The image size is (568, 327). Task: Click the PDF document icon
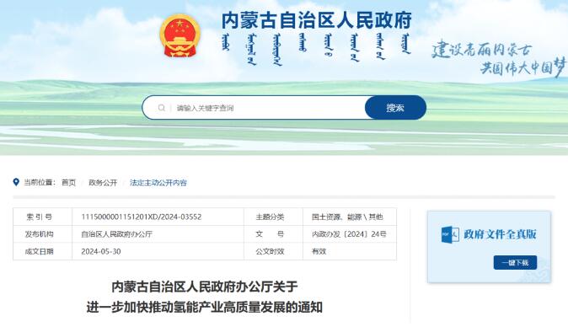pos(450,234)
